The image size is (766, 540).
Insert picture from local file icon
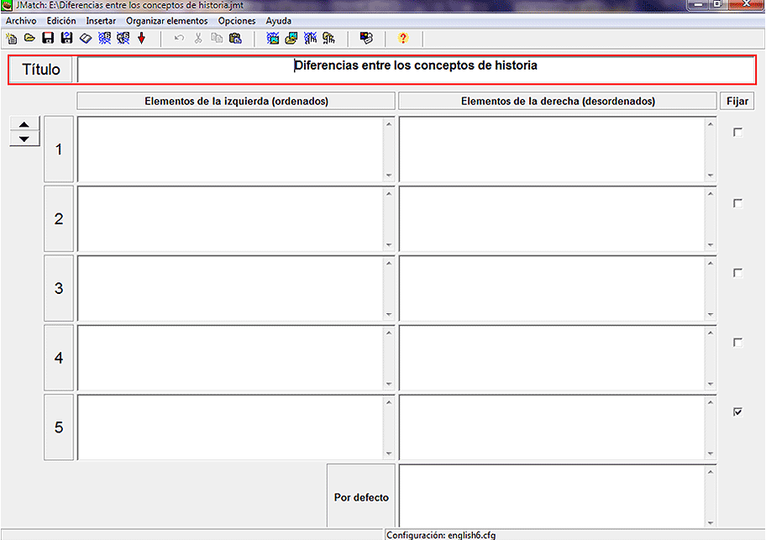pos(291,38)
